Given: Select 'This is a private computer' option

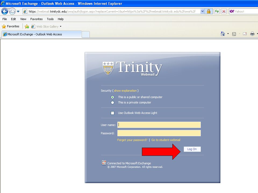Looking at the screenshot, I should click(x=112, y=103).
